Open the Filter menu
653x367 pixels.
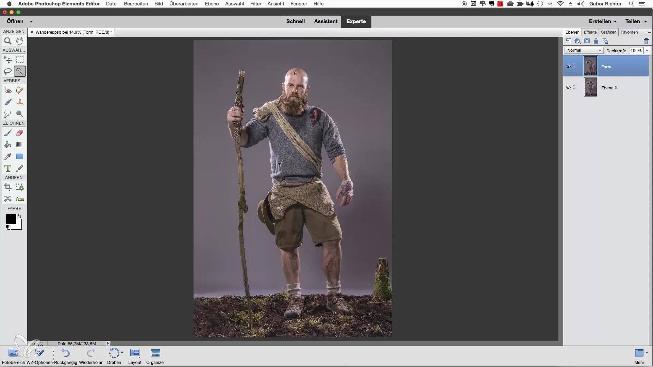255,4
